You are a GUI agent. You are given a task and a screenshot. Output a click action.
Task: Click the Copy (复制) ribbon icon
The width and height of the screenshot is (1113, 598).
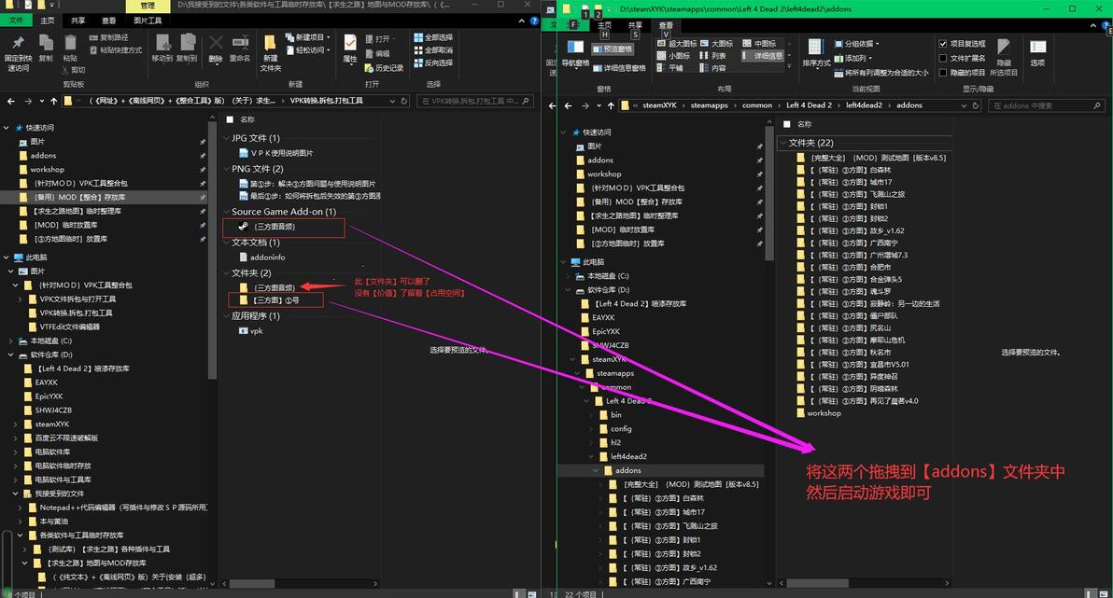pos(46,44)
